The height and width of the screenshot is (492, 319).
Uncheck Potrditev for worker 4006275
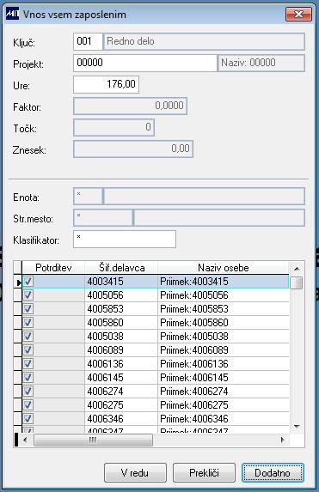28,405
